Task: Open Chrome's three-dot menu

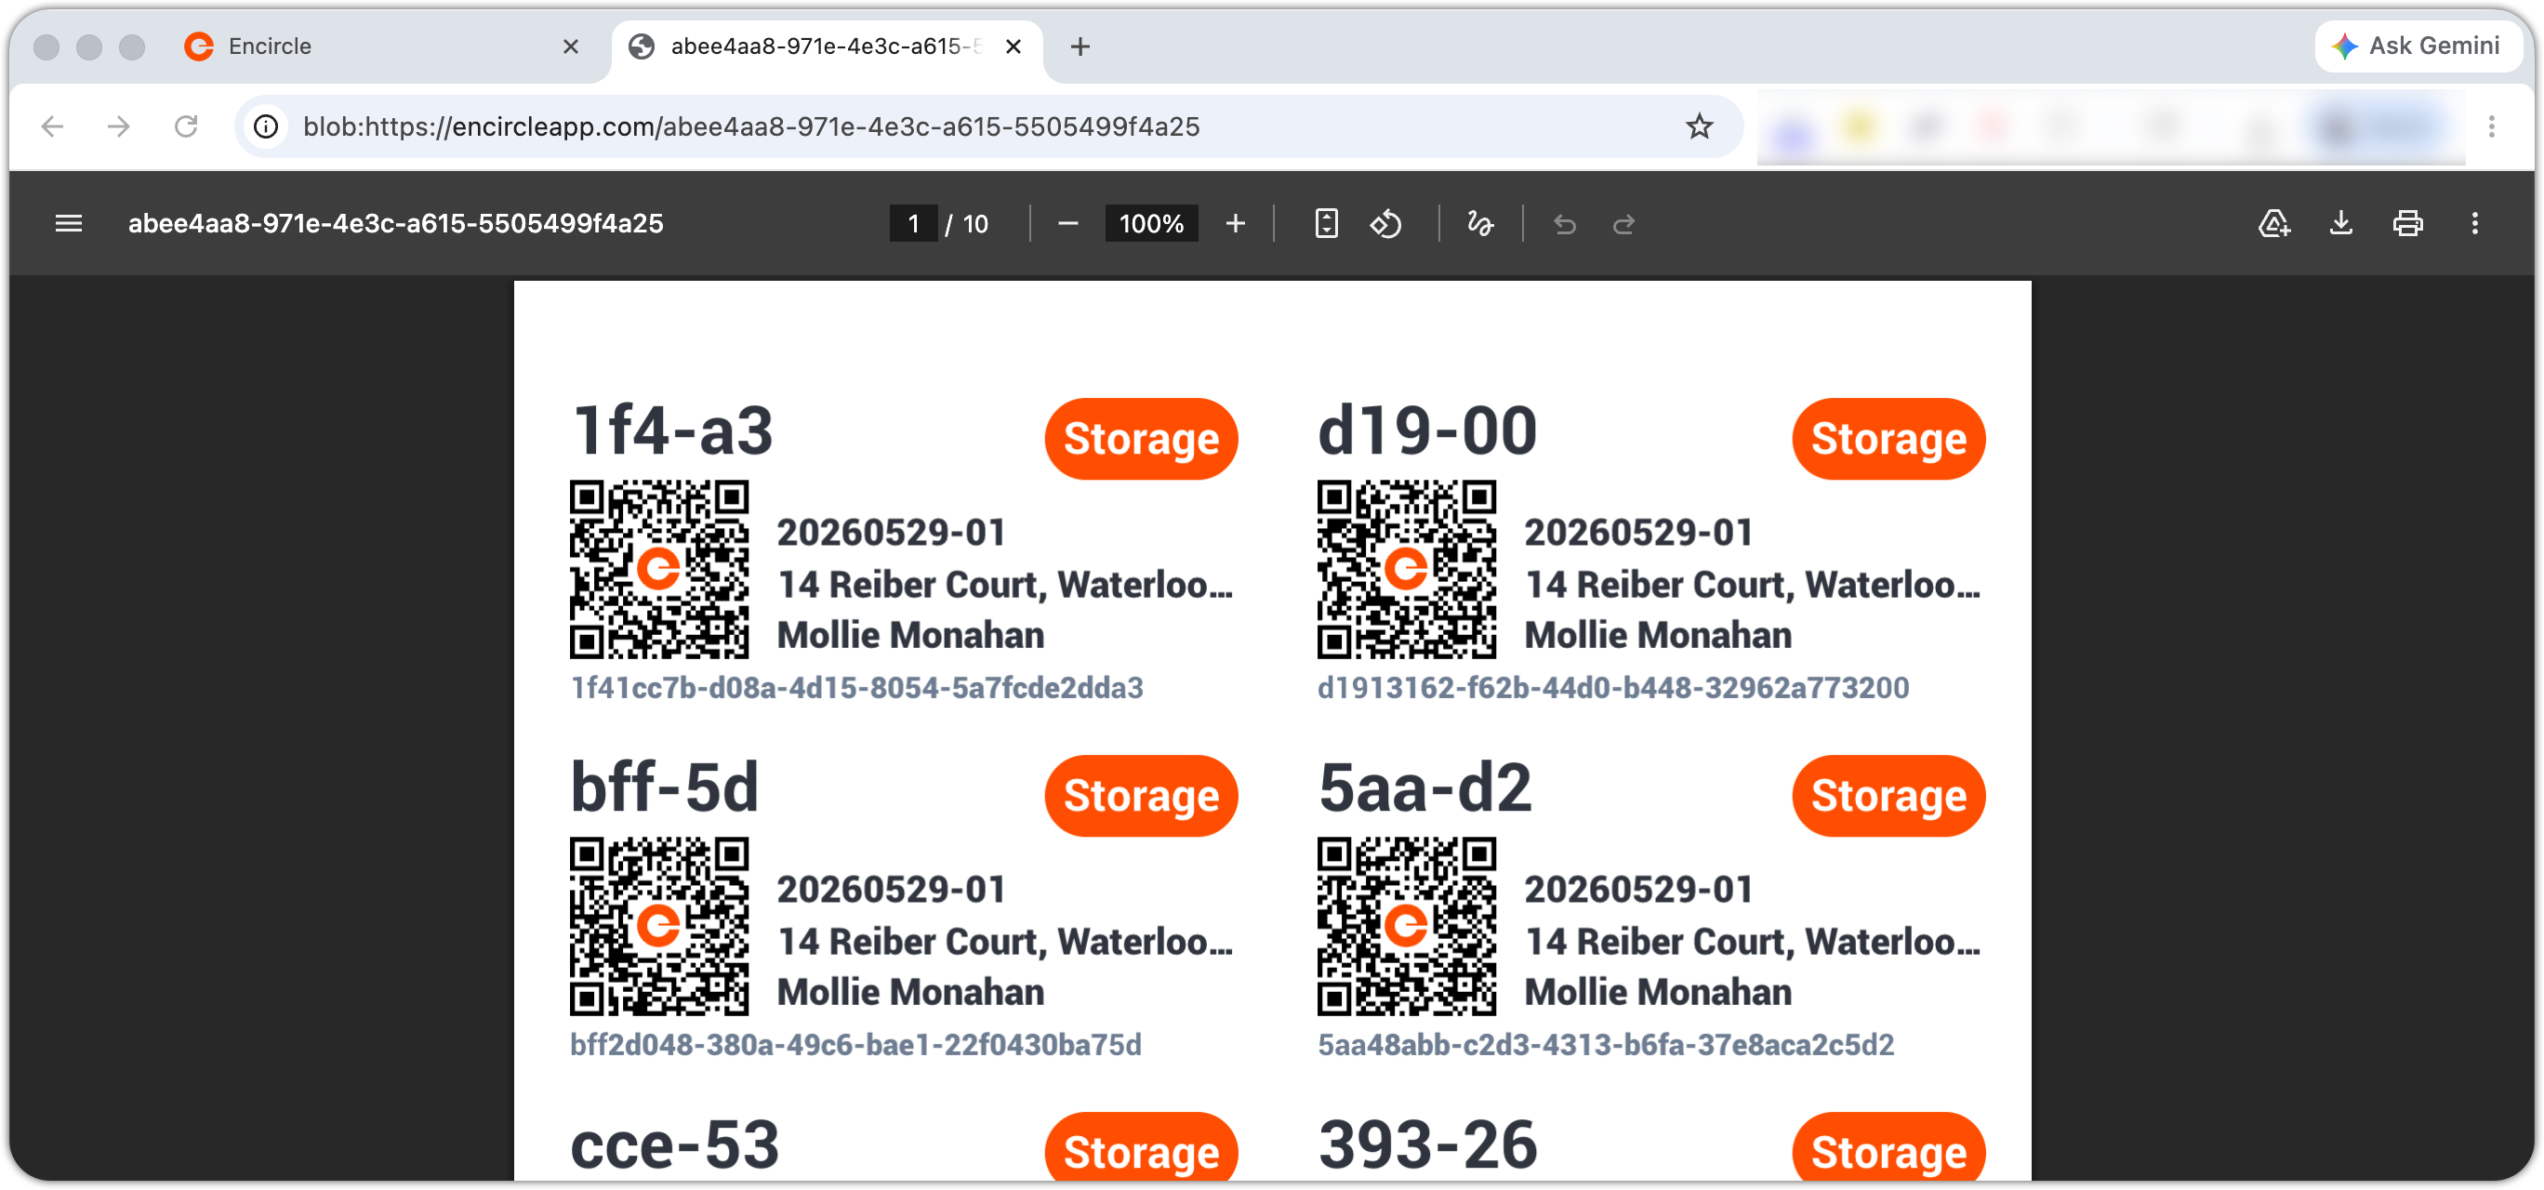Action: 2492,126
